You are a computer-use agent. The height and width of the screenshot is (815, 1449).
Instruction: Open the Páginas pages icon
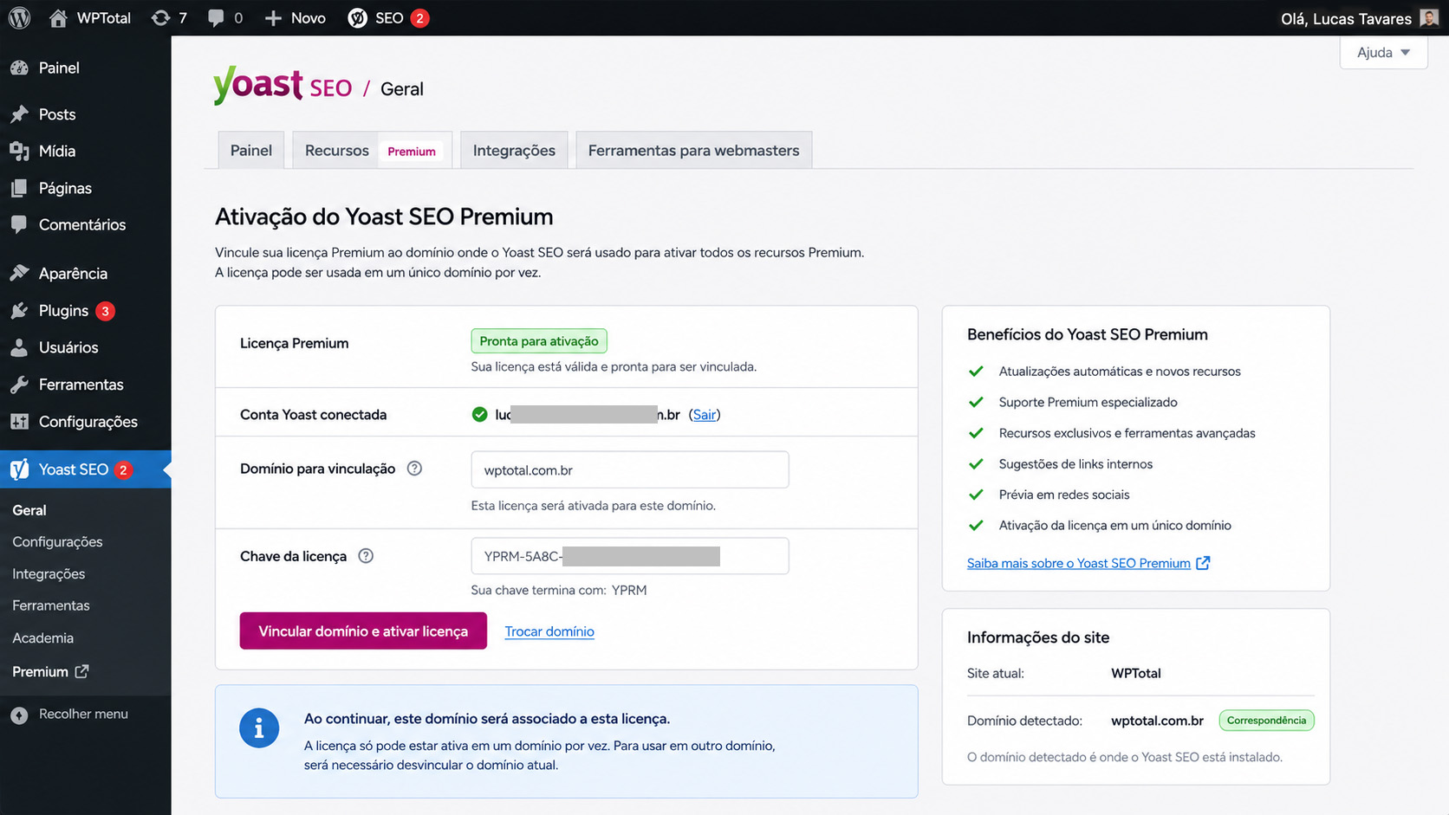point(19,188)
